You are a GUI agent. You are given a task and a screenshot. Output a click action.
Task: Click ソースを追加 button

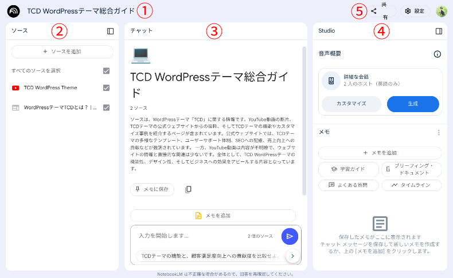(62, 51)
